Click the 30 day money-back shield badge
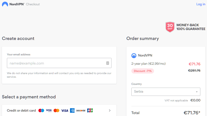207x116 pixels. click(170, 27)
